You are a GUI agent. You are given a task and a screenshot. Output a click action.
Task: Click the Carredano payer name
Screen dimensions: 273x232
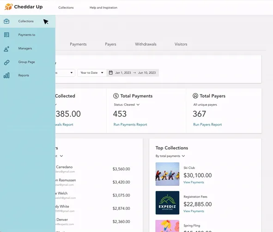coord(64,167)
